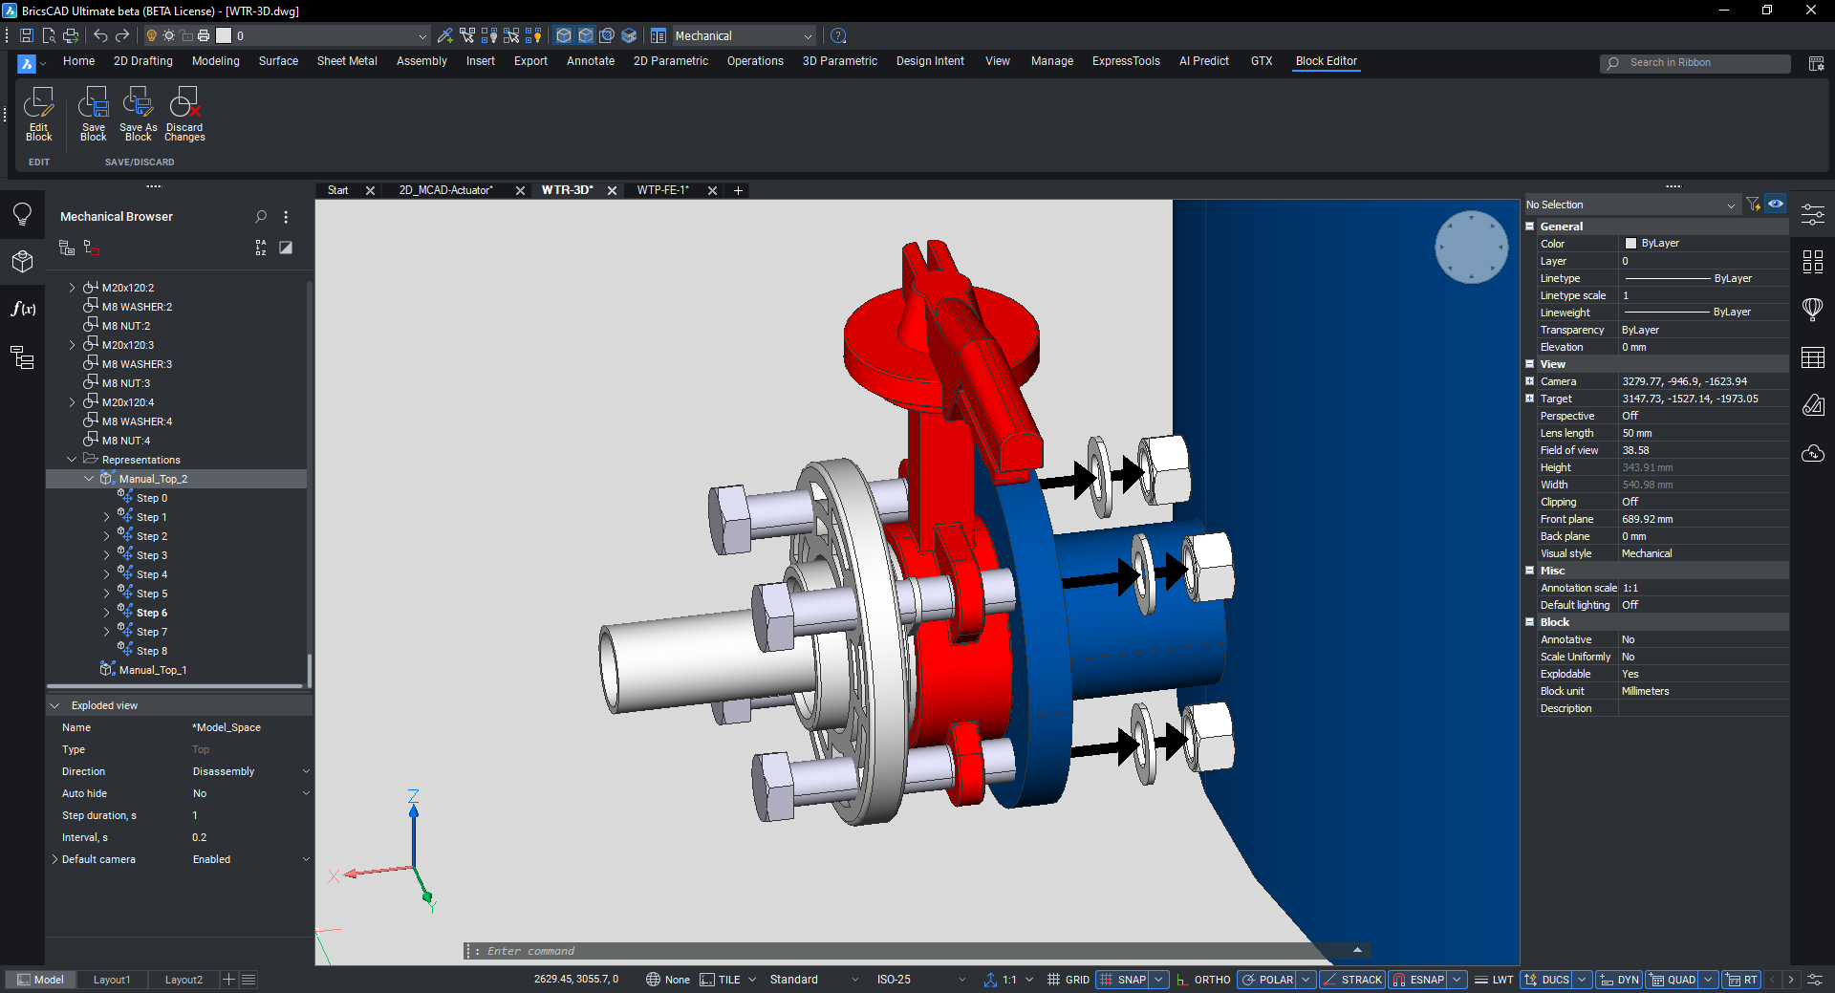Open the layer 0 dropdown in toolbar
Image resolution: width=1835 pixels, height=993 pixels.
[422, 36]
